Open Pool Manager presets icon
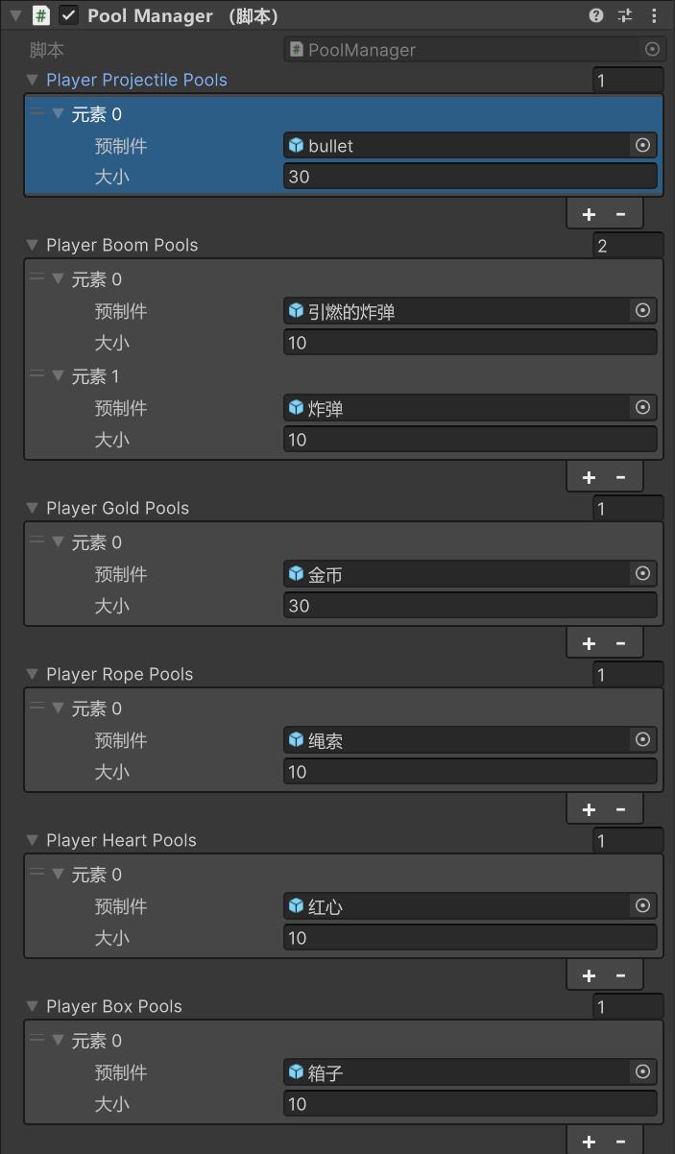The height and width of the screenshot is (1154, 675). 625,15
